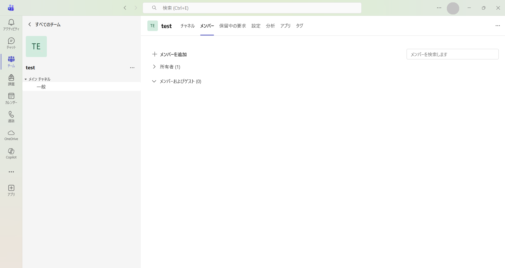Open more options next to test team name
The image size is (505, 268).
pyautogui.click(x=132, y=68)
